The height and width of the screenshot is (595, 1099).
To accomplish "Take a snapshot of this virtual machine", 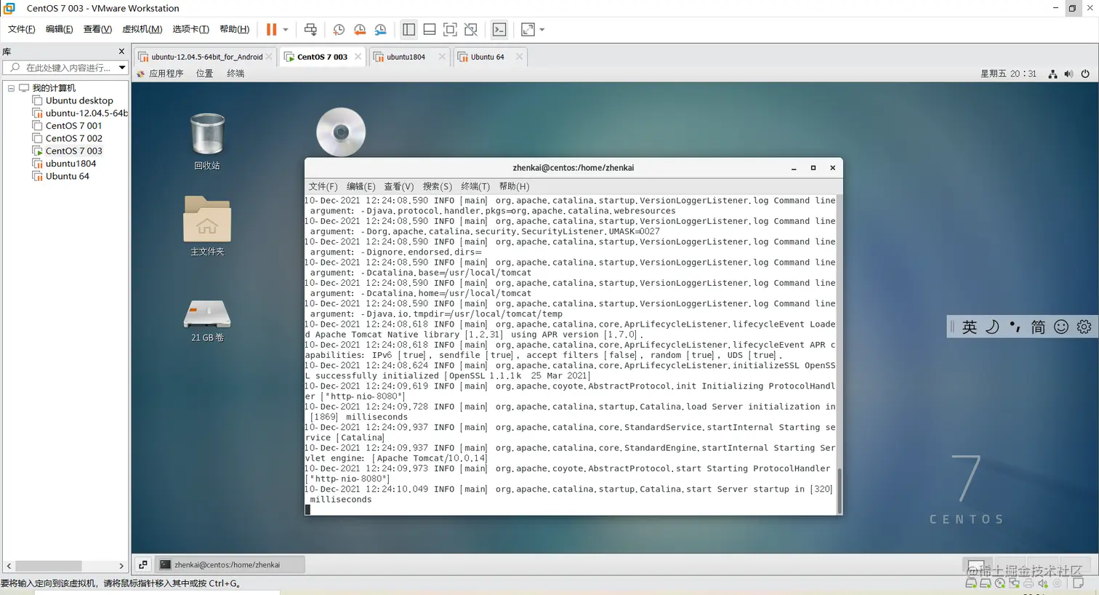I will [x=339, y=30].
